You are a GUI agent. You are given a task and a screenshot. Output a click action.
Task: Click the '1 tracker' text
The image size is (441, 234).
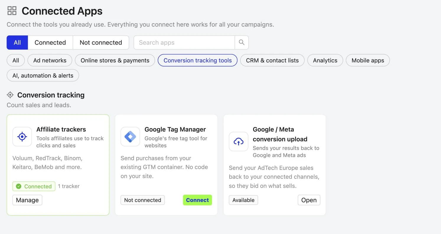pyautogui.click(x=69, y=186)
